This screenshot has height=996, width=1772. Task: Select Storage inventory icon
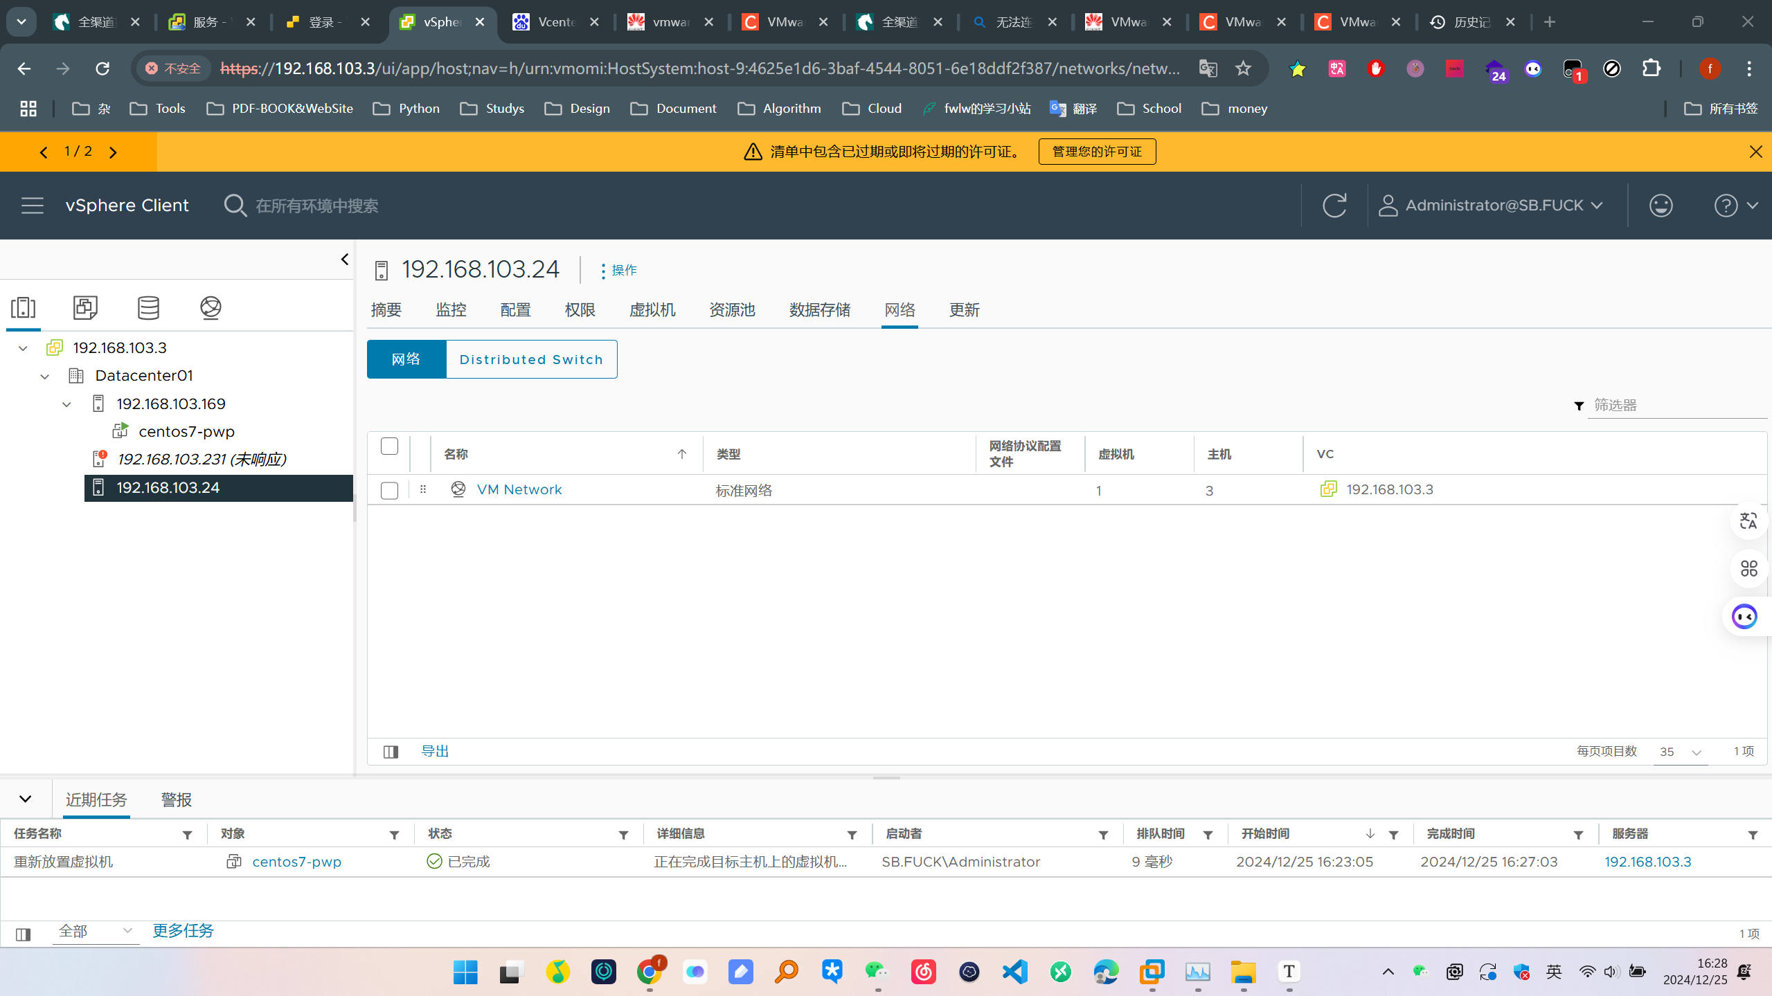coord(148,307)
